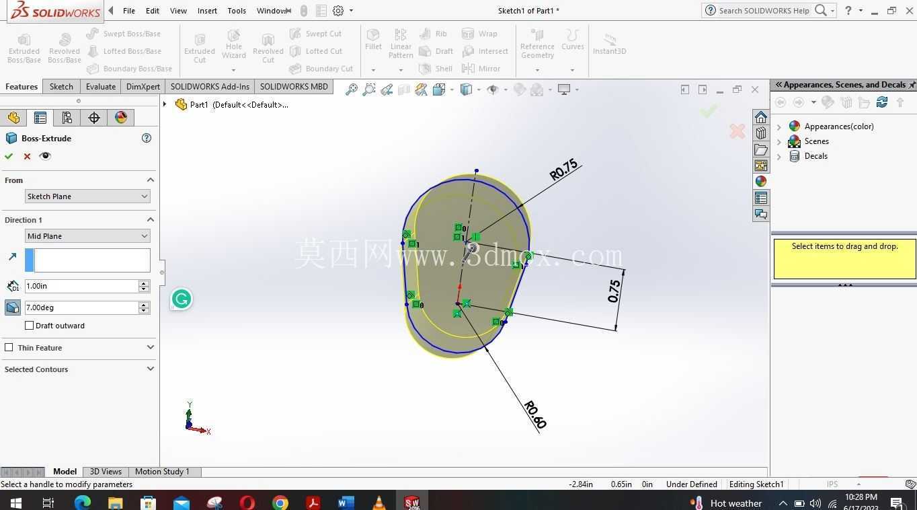
Task: Open File Explorer folder icon in task pane
Action: pyautogui.click(x=760, y=149)
